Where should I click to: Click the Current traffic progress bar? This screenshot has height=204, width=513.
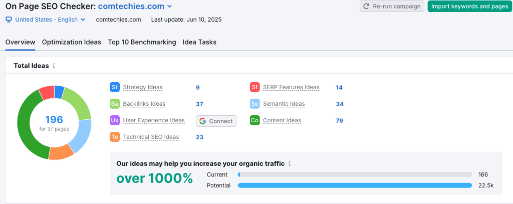click(x=355, y=174)
